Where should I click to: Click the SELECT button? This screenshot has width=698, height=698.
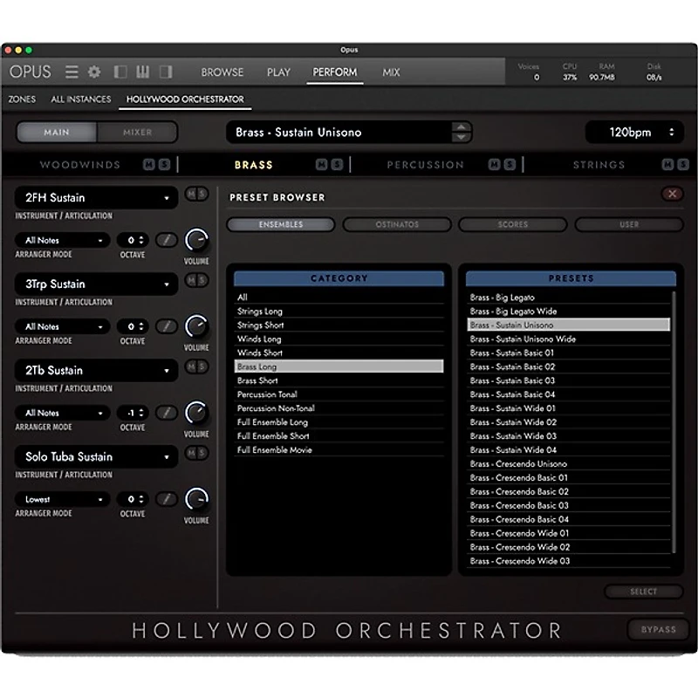coord(644,591)
